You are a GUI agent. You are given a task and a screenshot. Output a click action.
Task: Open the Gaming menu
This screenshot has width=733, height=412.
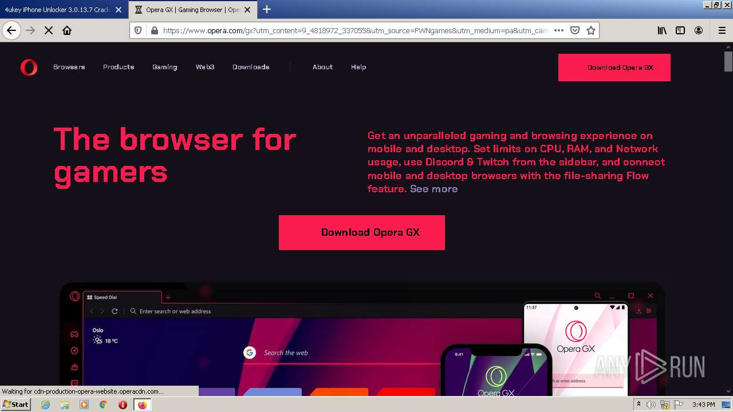[165, 67]
